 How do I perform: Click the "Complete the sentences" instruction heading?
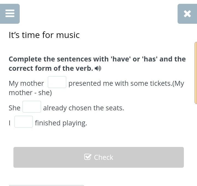tap(97, 64)
